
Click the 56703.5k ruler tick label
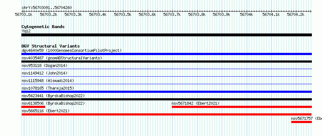(x=123, y=14)
